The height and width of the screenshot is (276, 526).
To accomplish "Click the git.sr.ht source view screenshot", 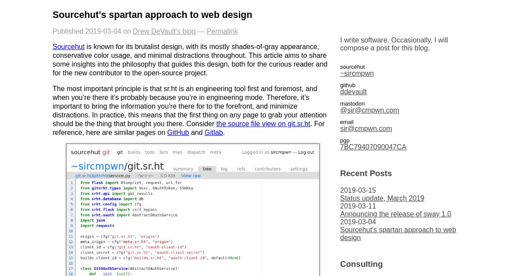I will [193, 210].
